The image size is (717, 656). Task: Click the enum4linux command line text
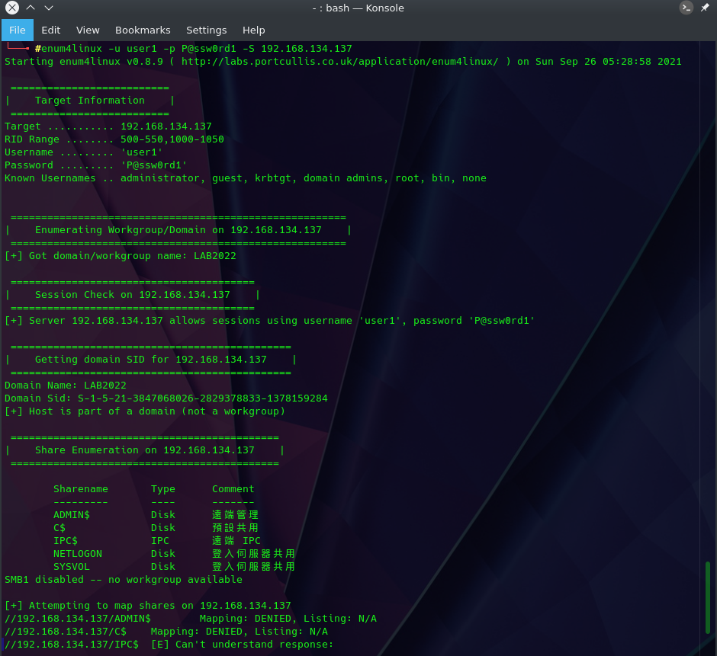click(197, 49)
